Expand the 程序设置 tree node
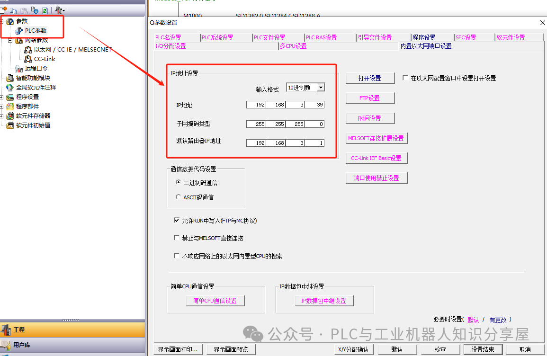 pyautogui.click(x=2, y=97)
